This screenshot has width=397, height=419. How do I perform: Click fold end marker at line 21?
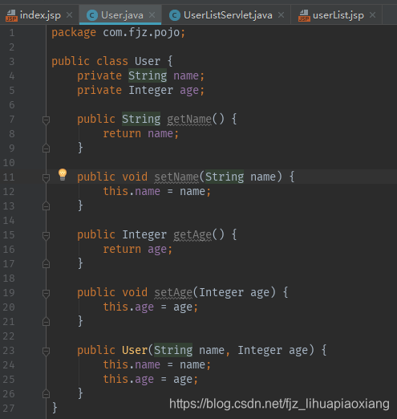click(x=46, y=322)
